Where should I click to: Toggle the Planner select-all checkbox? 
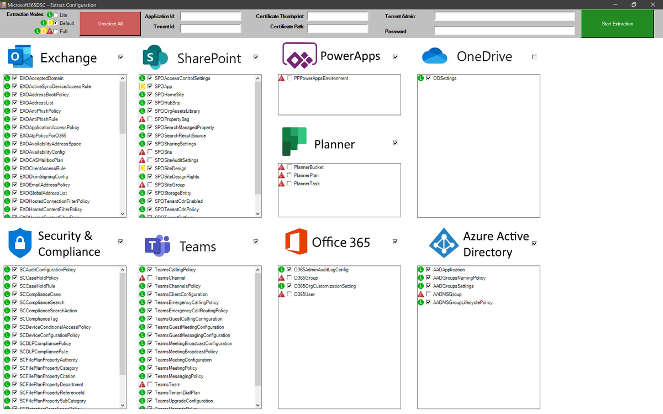(x=395, y=143)
